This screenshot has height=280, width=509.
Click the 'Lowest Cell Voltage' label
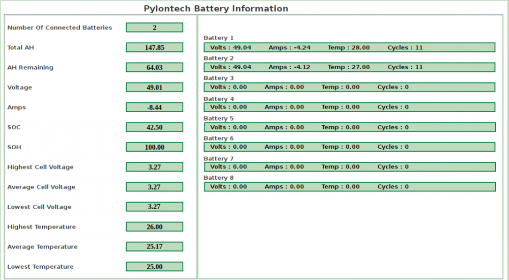(39, 207)
